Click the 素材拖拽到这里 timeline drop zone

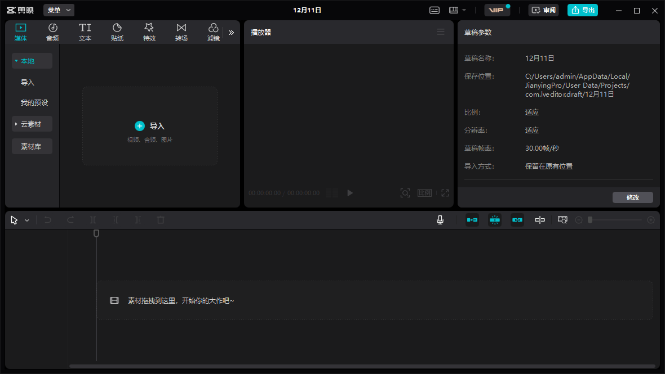pyautogui.click(x=375, y=300)
